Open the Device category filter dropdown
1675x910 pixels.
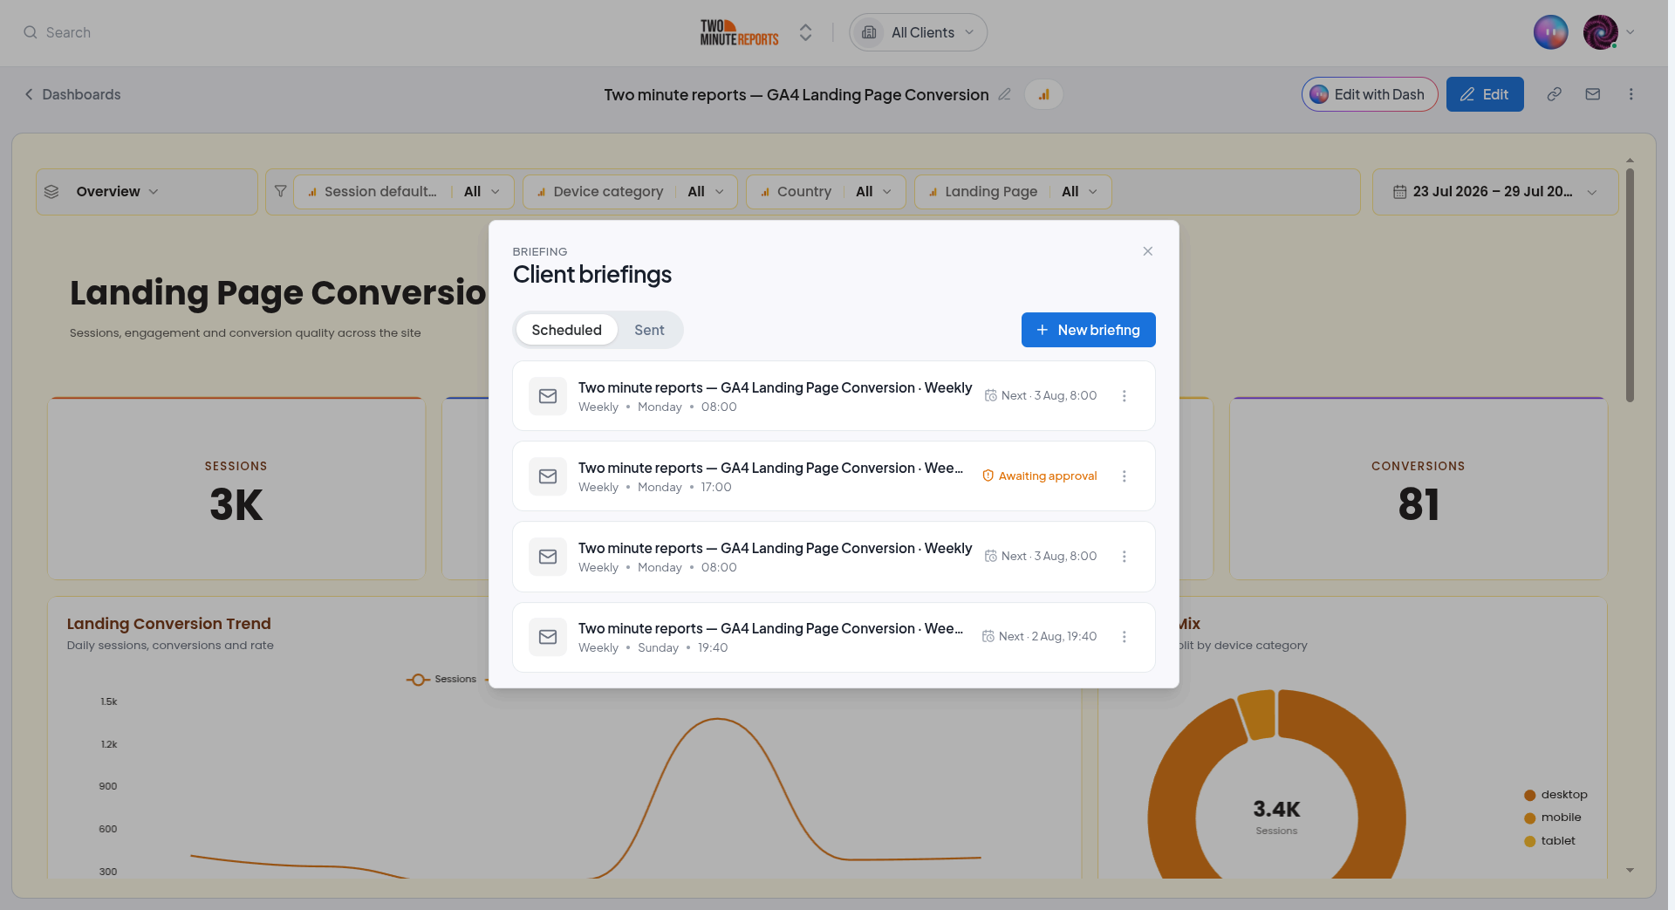(630, 192)
